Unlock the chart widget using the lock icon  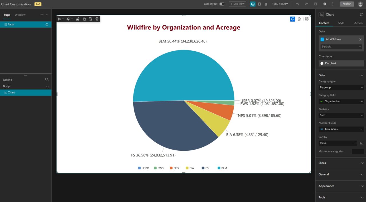[77, 19]
